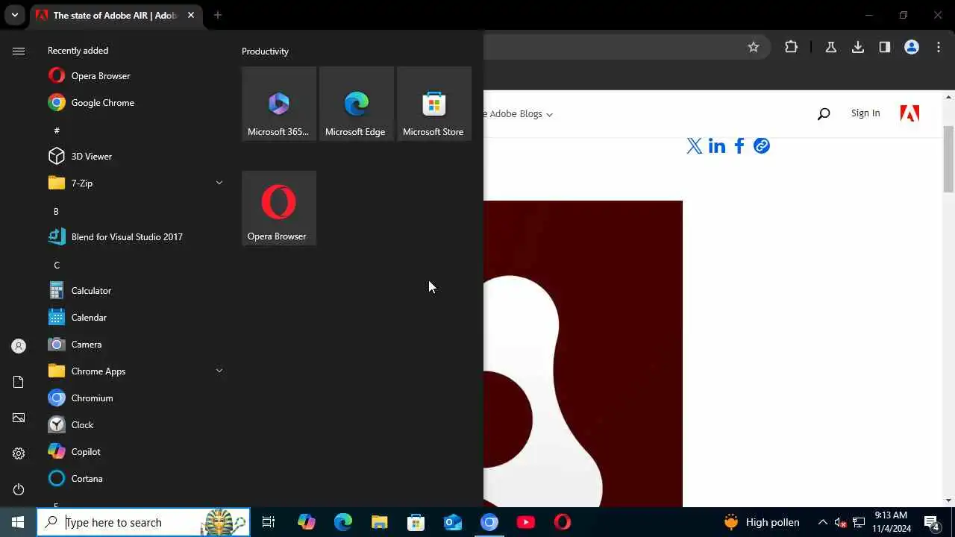Click the Sign In link
The width and height of the screenshot is (955, 537).
865,113
